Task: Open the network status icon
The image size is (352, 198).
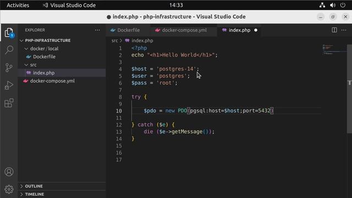Action: [322, 5]
